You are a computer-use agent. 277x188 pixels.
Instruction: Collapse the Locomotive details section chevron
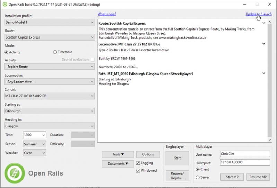point(264,44)
